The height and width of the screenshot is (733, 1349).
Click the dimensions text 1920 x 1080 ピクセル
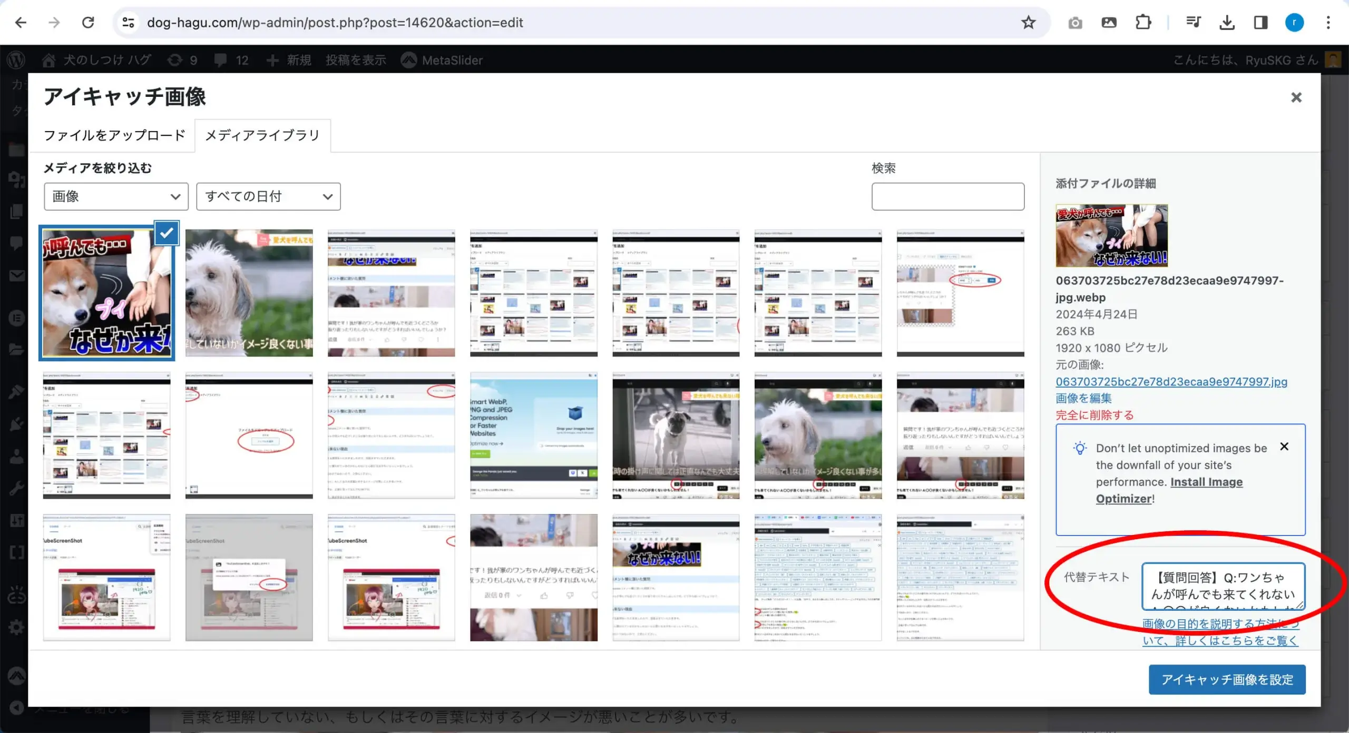(1111, 348)
